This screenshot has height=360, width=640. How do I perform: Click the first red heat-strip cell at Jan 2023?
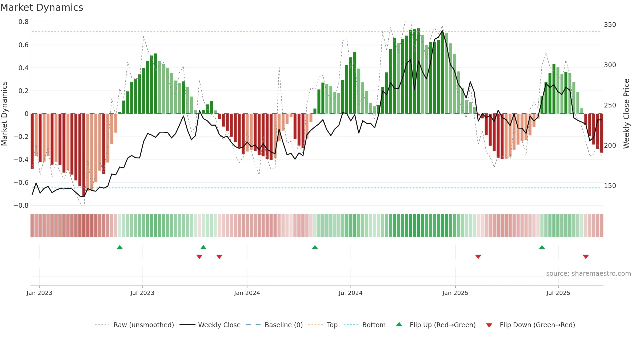point(32,226)
